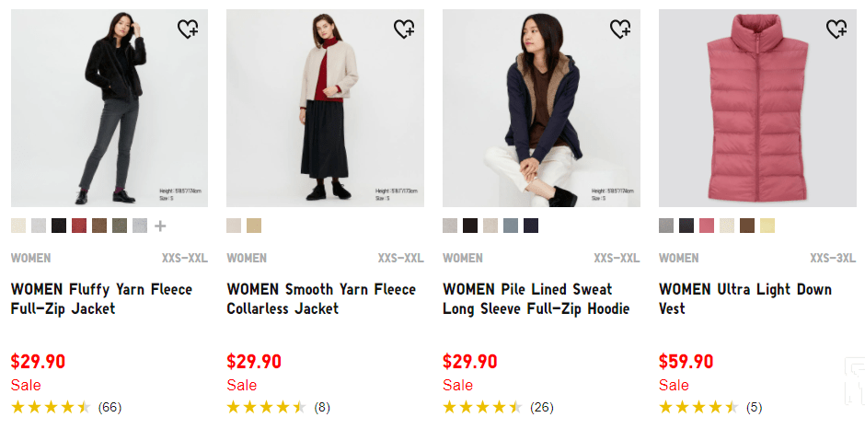Choose black color on Fluffy Yarn Fleece Jacket
The height and width of the screenshot is (429, 865).
[x=59, y=226]
